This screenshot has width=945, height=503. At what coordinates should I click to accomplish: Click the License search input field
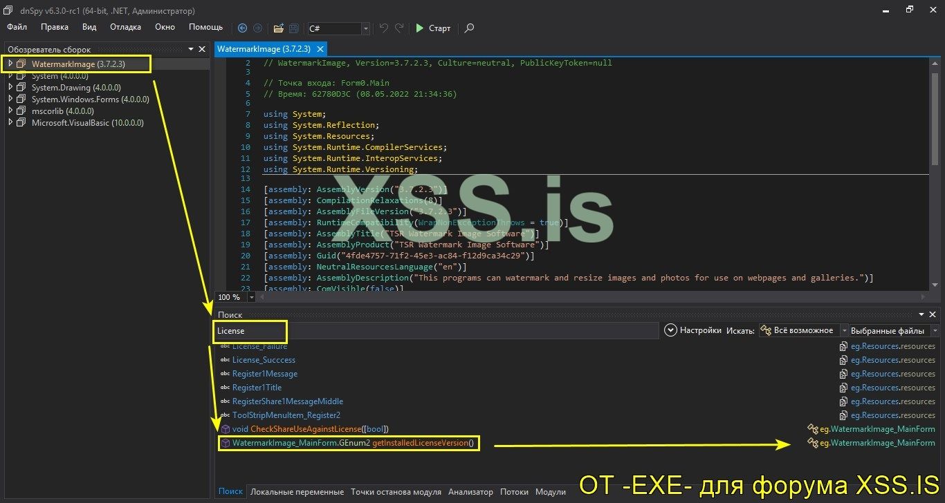click(x=436, y=331)
